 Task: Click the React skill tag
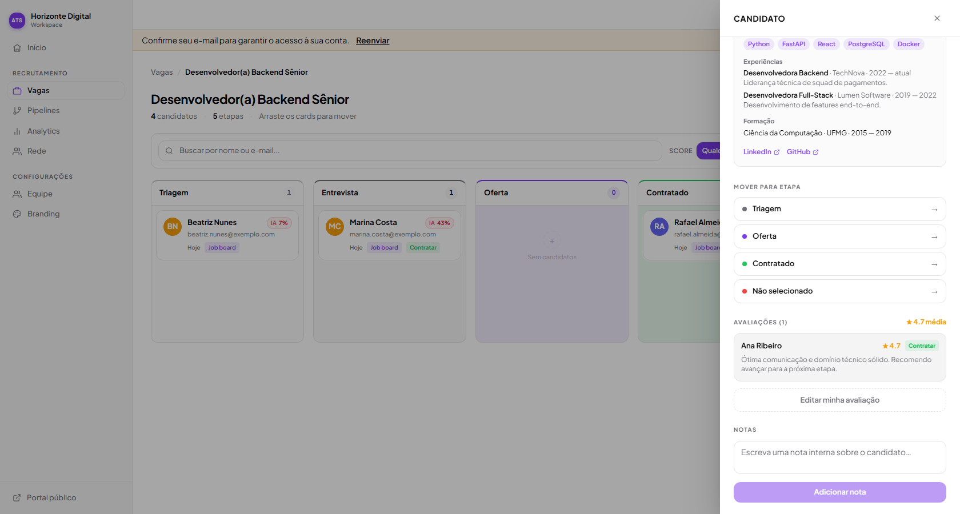coord(826,45)
